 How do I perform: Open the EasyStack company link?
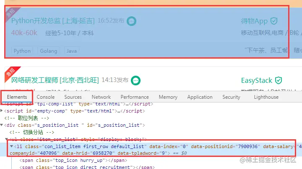[x=257, y=80]
